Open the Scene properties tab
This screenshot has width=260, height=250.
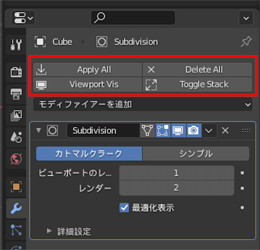point(16,137)
